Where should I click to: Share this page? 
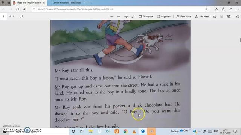coord(230,9)
